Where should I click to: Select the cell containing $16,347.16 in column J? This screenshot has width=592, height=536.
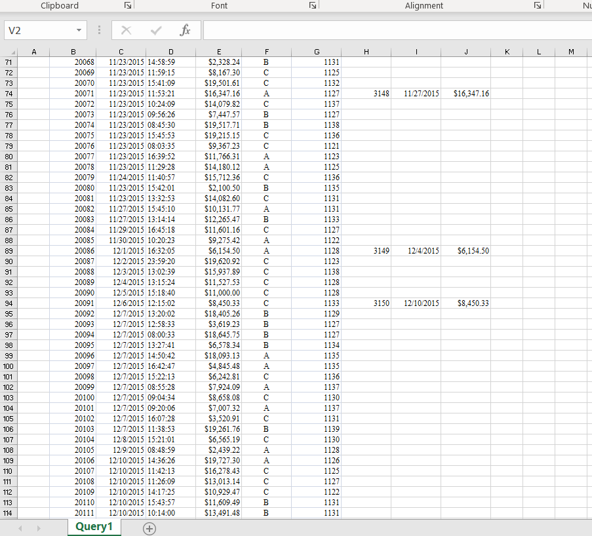point(465,93)
